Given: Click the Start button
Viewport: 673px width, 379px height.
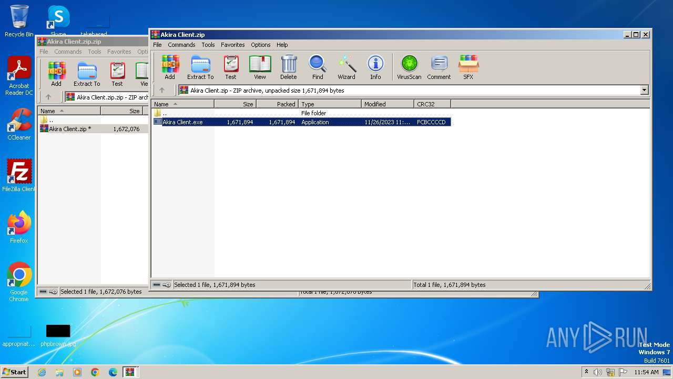Looking at the screenshot, I should 15,372.
